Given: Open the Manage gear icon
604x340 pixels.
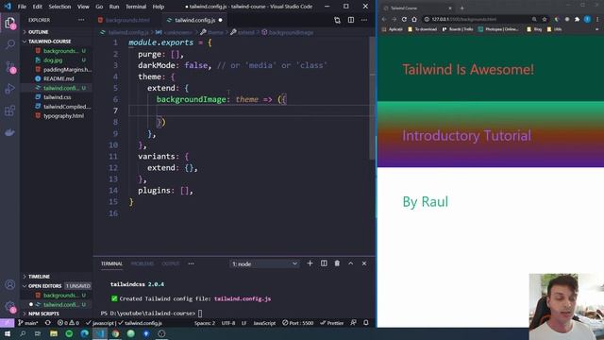Looking at the screenshot, I should (10, 307).
